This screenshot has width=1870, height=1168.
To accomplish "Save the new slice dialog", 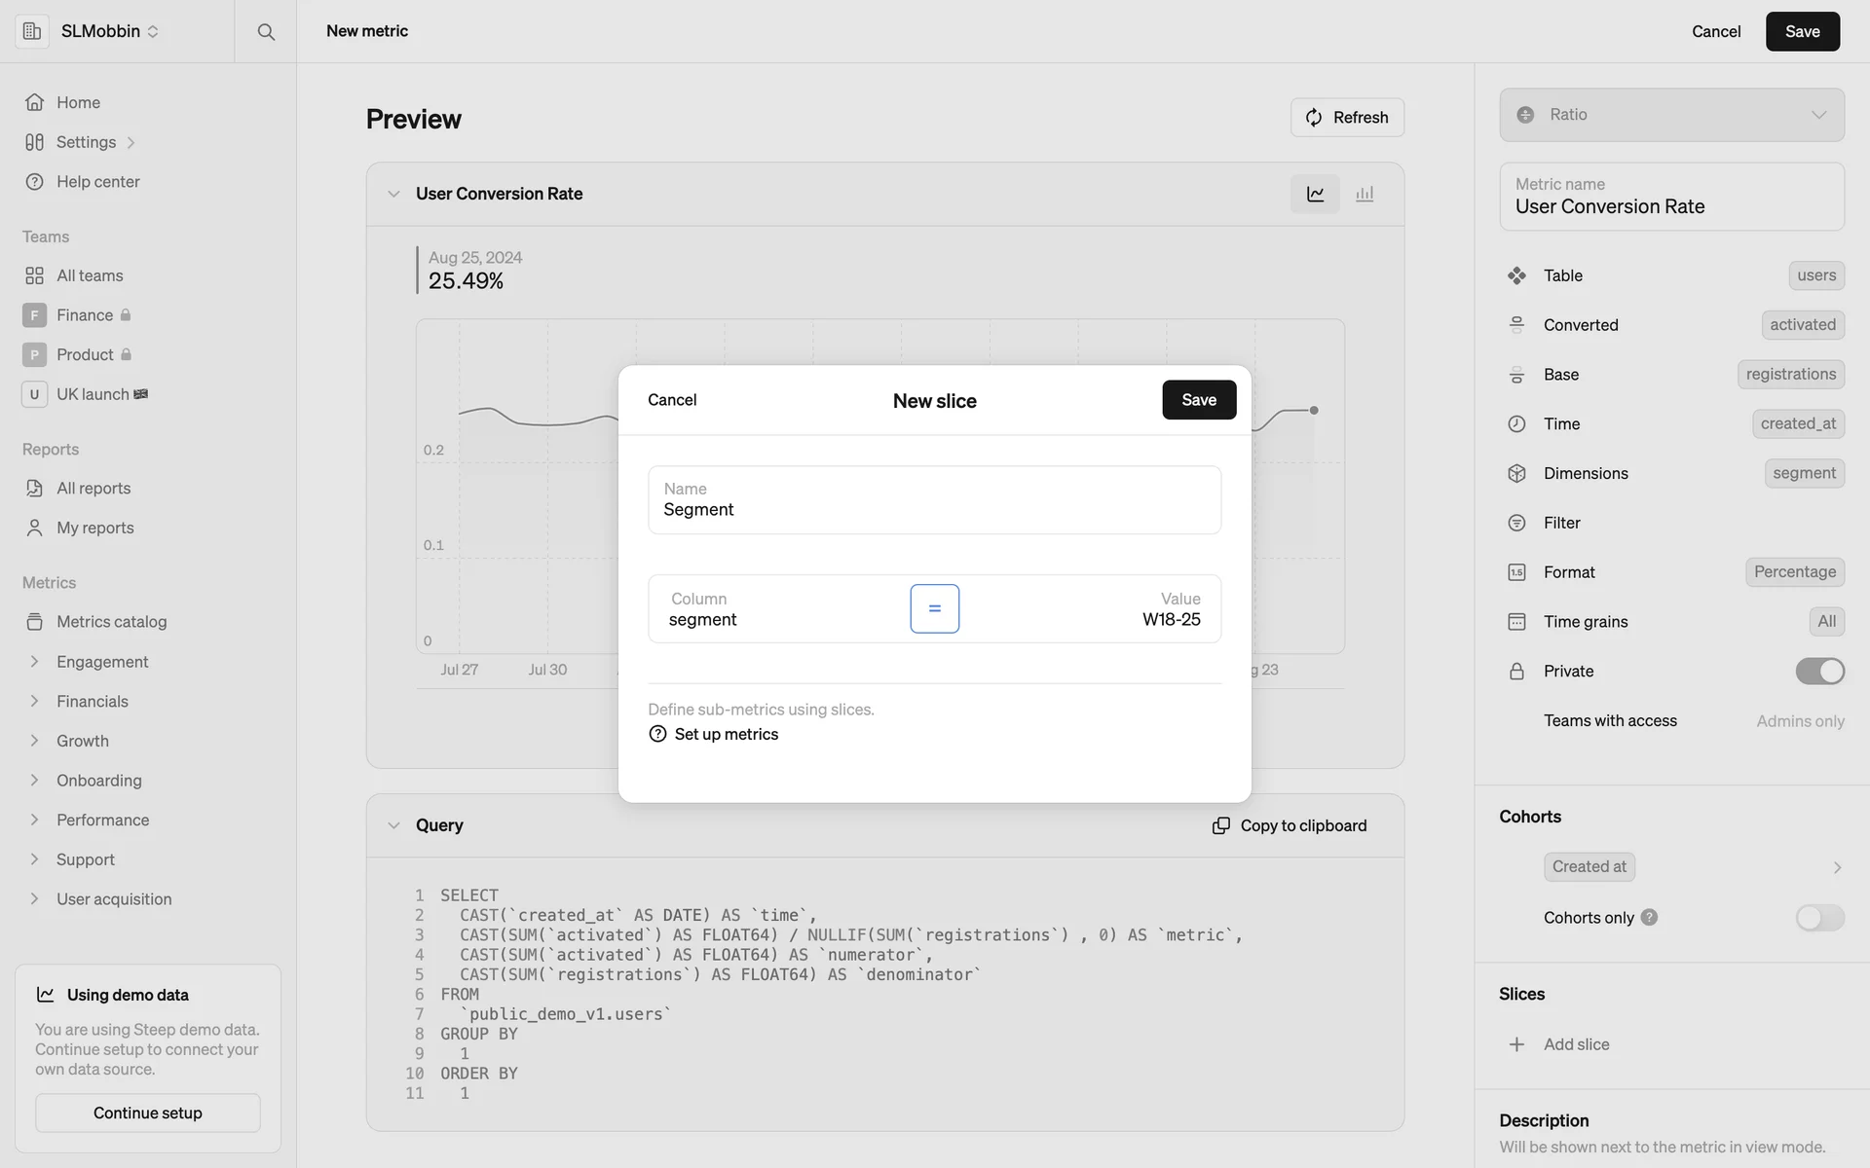I will pyautogui.click(x=1198, y=400).
